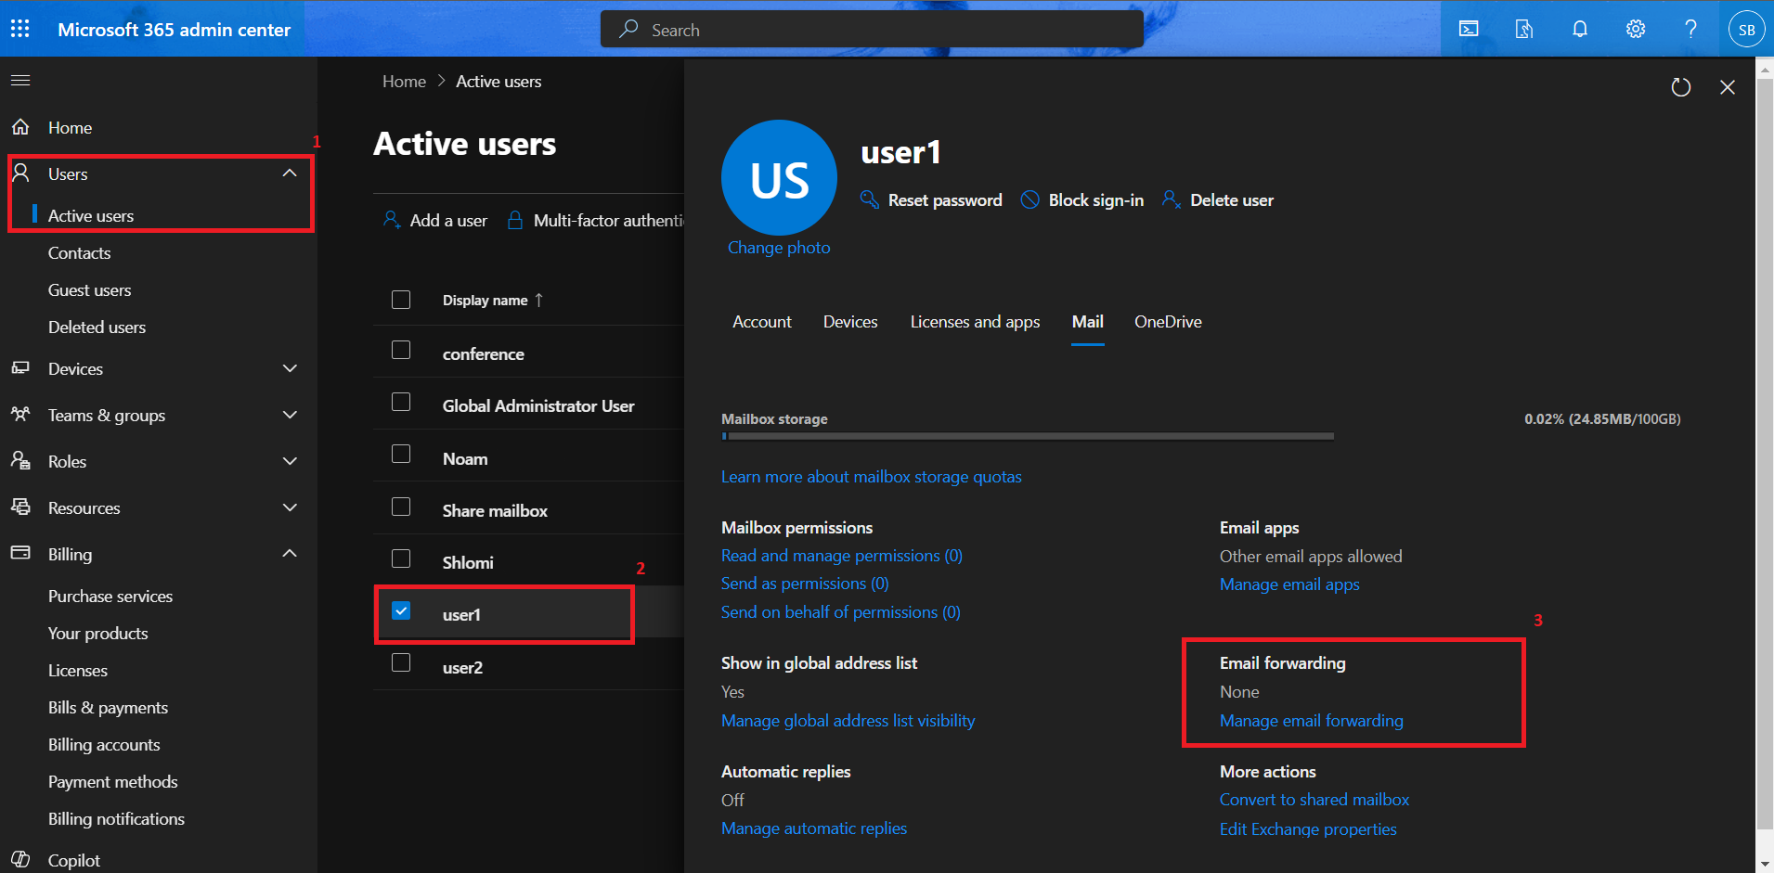This screenshot has width=1774, height=873.
Task: Click the Resources icon in sidebar
Action: point(20,507)
